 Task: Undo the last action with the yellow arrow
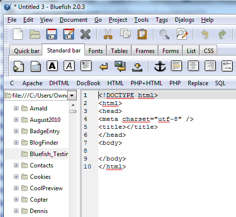tap(205, 34)
